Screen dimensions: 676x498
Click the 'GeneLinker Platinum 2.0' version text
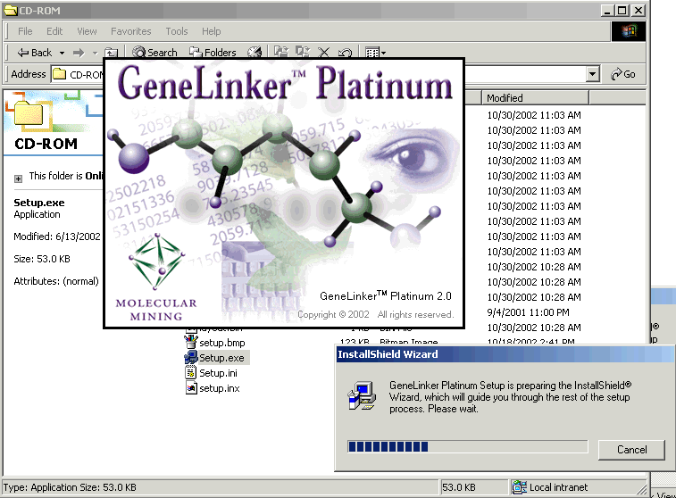point(386,296)
